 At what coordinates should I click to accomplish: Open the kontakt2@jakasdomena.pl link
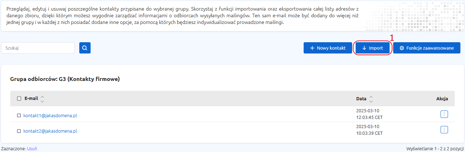pos(50,131)
